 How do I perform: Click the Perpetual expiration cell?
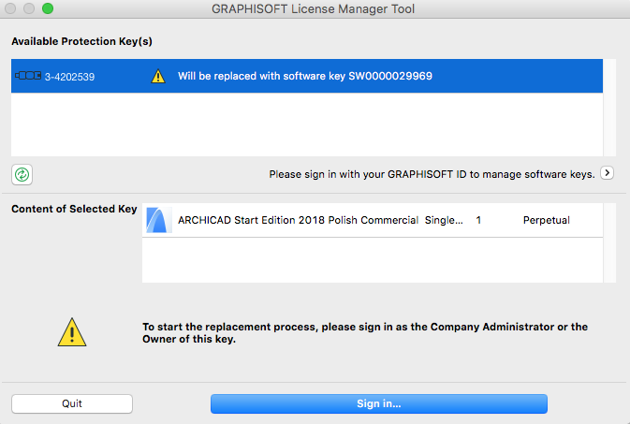[547, 221]
